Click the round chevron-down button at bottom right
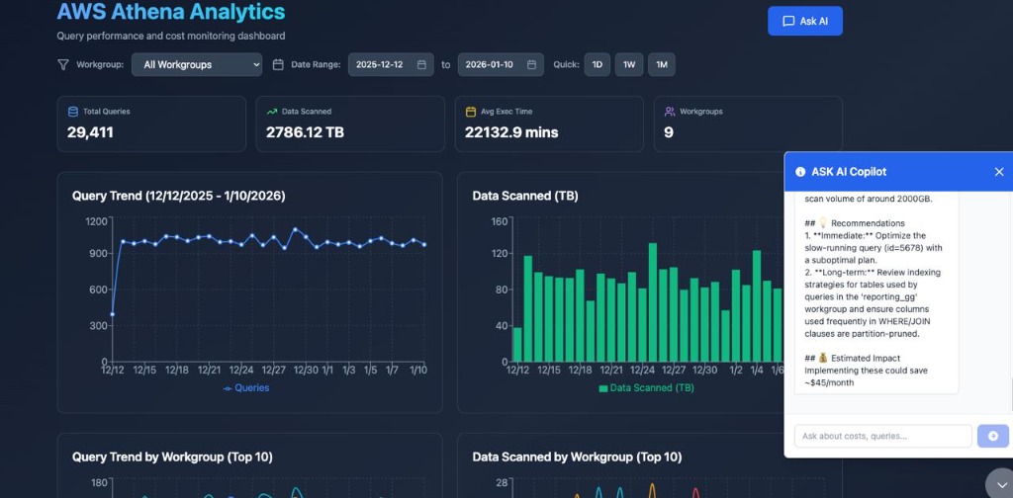This screenshot has width=1013, height=498. [1001, 484]
